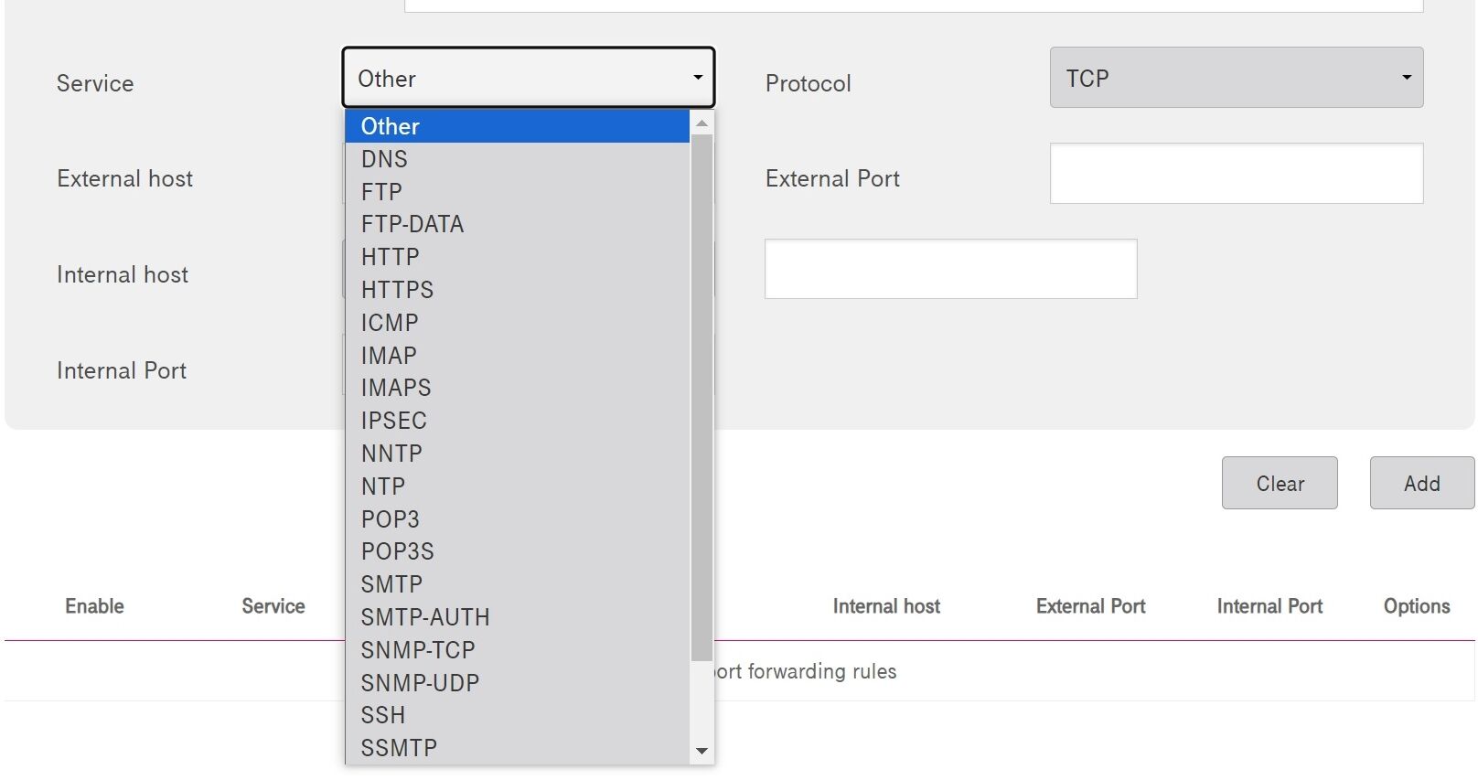
Task: Select FTP-DATA from the service list
Action: click(x=412, y=224)
